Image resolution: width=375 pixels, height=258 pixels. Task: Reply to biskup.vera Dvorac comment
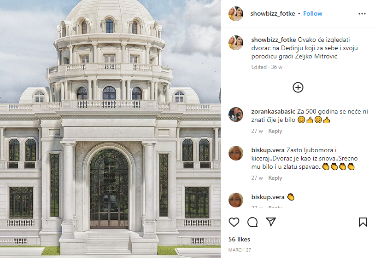coord(275,178)
